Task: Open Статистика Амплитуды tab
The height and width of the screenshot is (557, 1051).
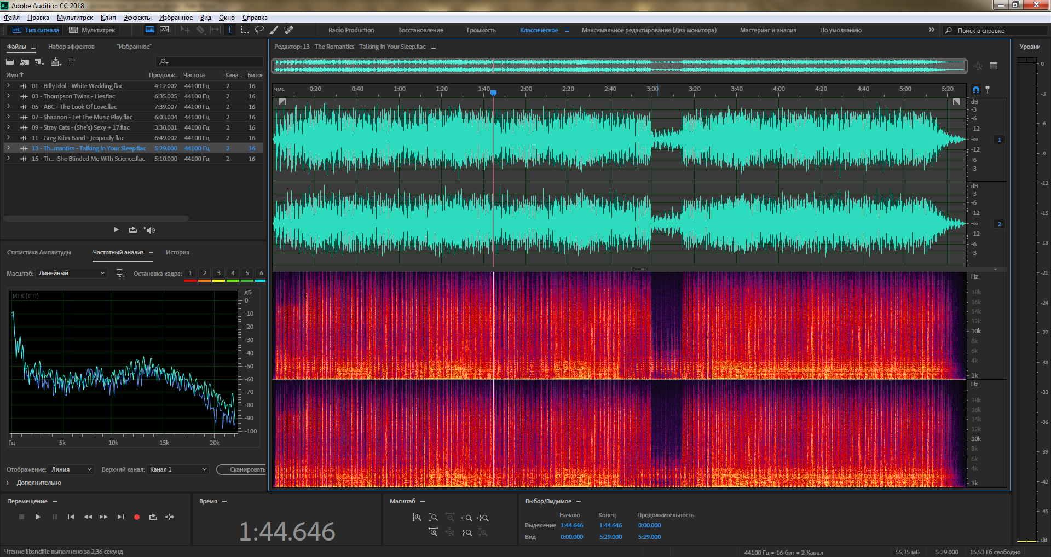Action: click(x=39, y=253)
